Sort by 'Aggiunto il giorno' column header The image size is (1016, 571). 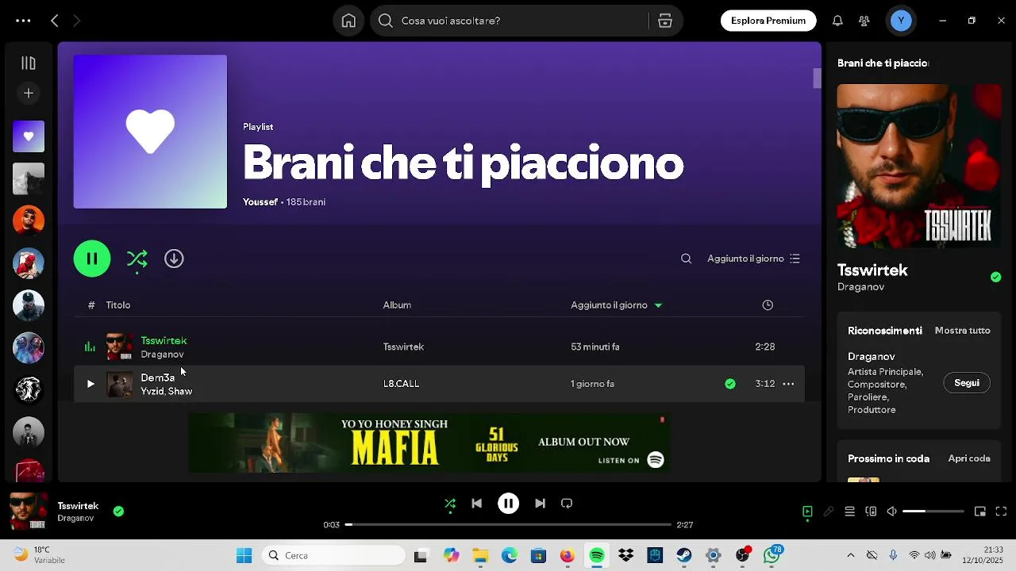tap(617, 305)
